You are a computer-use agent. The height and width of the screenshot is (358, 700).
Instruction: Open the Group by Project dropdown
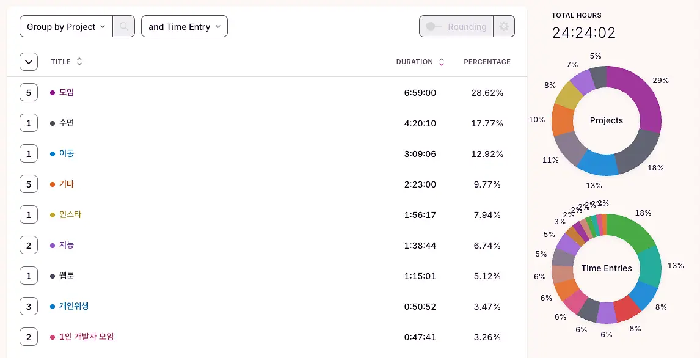pos(66,27)
